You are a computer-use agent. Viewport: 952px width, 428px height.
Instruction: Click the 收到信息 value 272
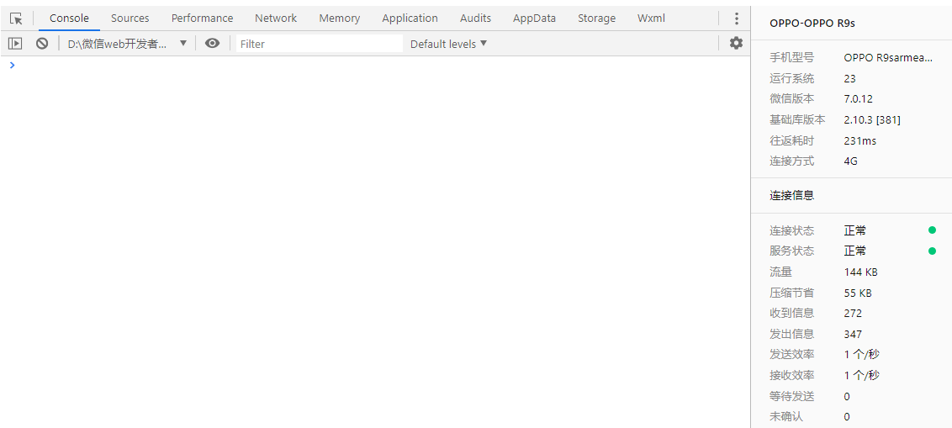tap(853, 314)
